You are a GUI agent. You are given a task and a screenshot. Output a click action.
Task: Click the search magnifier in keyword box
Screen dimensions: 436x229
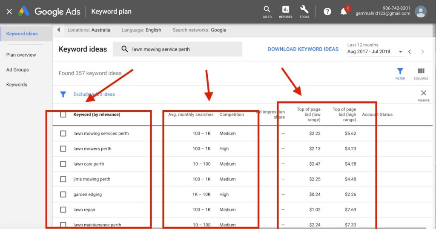125,49
